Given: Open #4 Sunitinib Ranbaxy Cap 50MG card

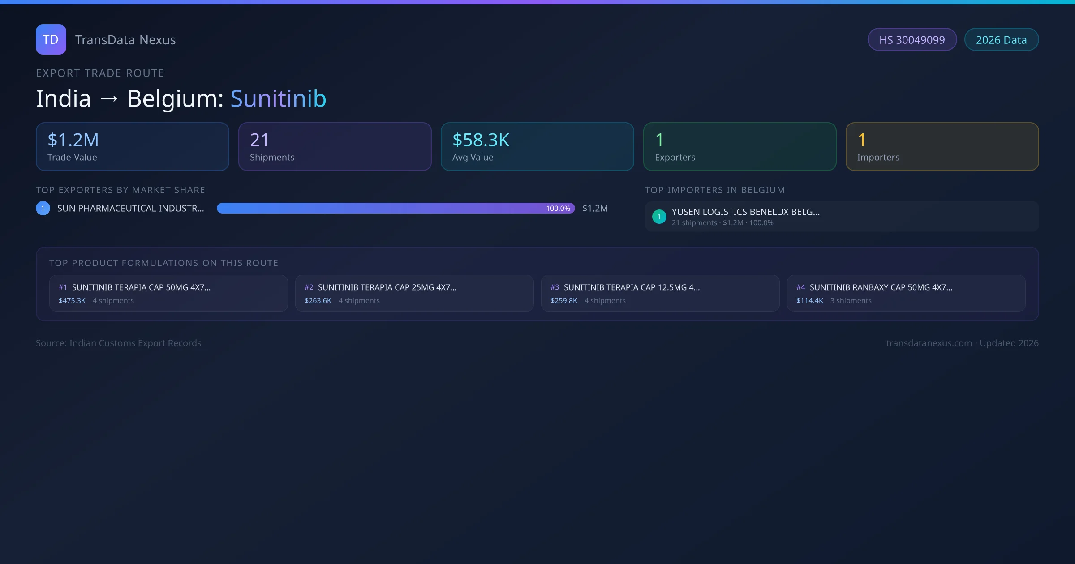Looking at the screenshot, I should (x=906, y=293).
